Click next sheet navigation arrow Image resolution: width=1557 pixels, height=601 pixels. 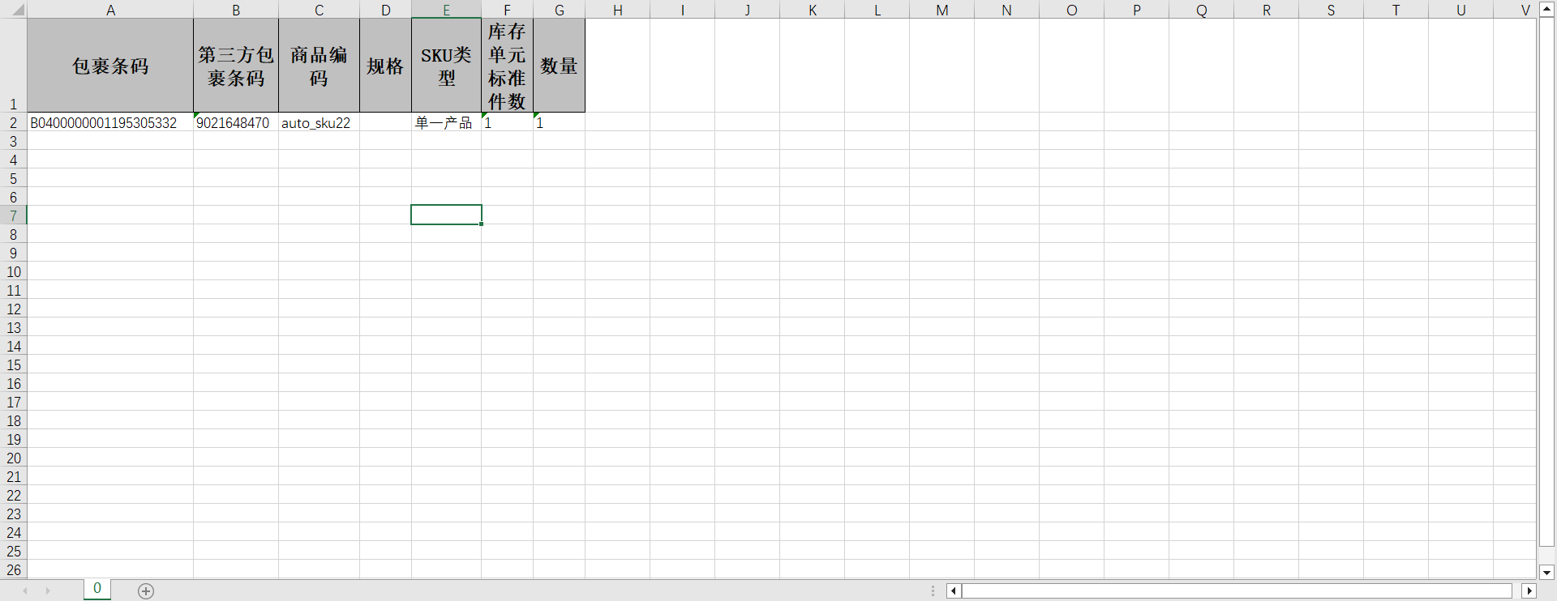pos(48,591)
